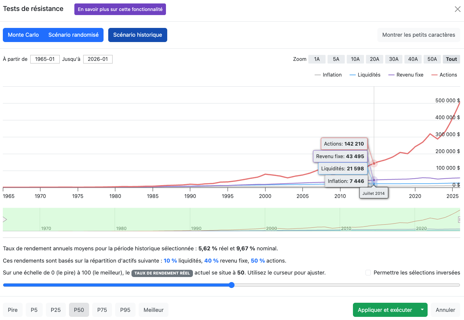Viewport: 464px width, 320px height.
Task: Open the Appliquer et exécuter dropdown arrow
Action: point(422,310)
